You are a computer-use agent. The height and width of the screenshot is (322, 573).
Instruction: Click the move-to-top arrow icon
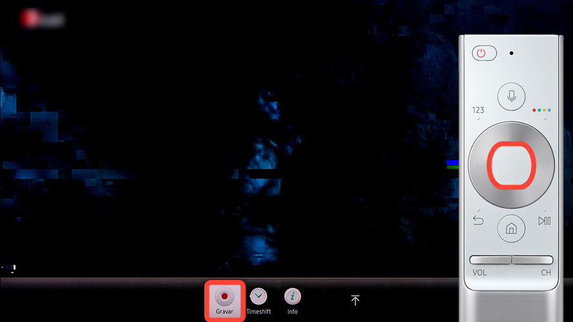click(355, 300)
